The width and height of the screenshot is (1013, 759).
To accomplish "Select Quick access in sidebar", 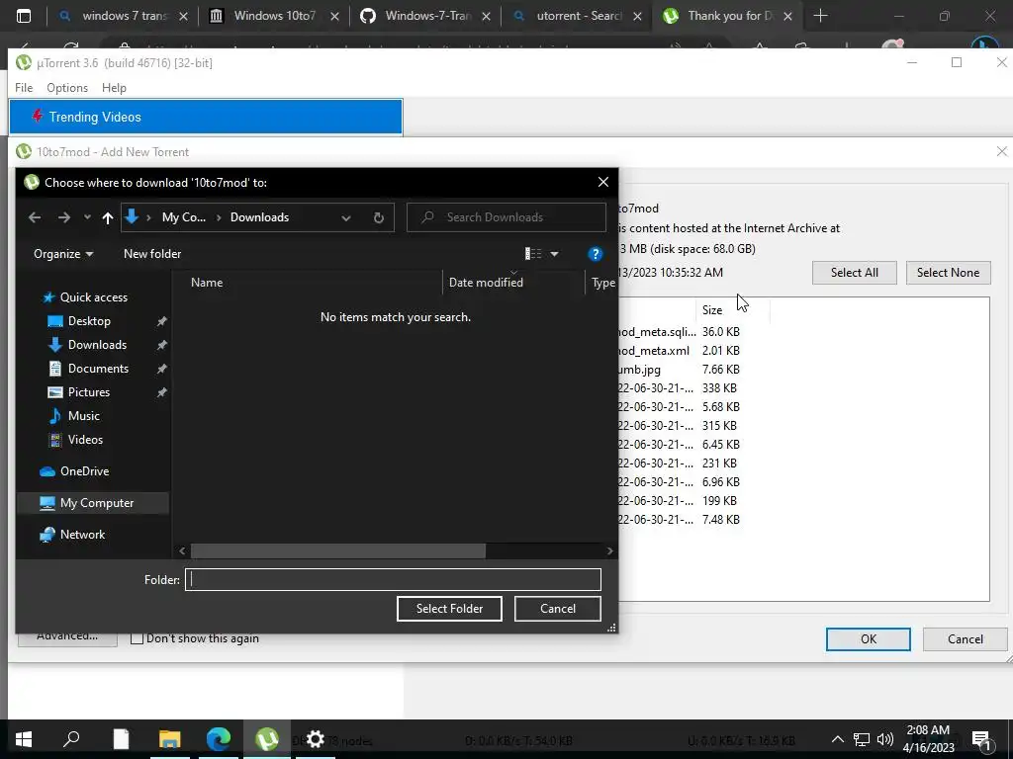I will [x=94, y=296].
